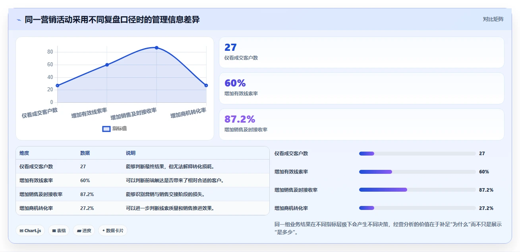
Task: Click table cell 增加有效线索率
Action: point(36,181)
